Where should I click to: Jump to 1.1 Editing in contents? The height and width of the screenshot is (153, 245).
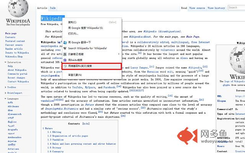pyautogui.click(x=54, y=132)
